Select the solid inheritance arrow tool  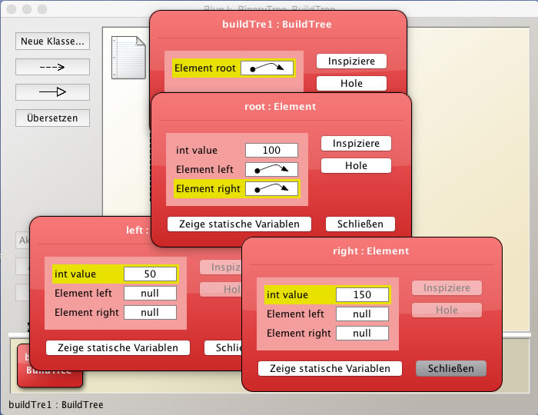click(x=52, y=92)
